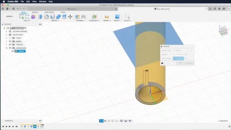Select the Construct plane tool icon
Screen dimensions: 231x130
tap(94, 17)
